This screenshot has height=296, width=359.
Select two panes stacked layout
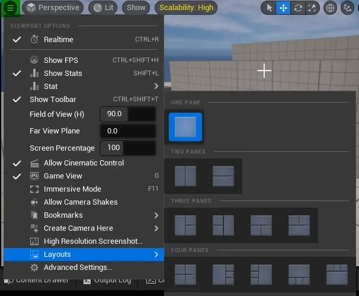(x=223, y=176)
